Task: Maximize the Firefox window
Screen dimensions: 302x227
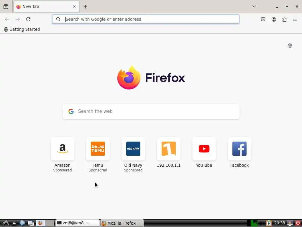Action: coord(287,7)
